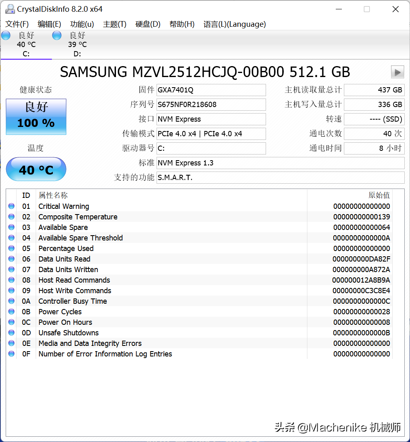Image resolution: width=410 pixels, height=442 pixels.
Task: Open the 硬盘(D) menu
Action: point(148,24)
